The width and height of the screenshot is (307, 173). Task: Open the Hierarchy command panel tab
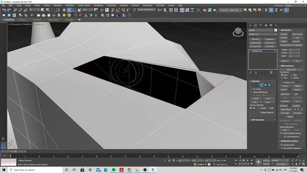point(260,25)
